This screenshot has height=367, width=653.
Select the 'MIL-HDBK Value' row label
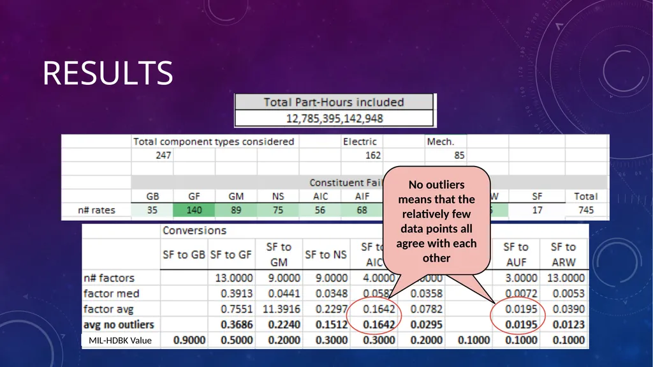pos(120,341)
